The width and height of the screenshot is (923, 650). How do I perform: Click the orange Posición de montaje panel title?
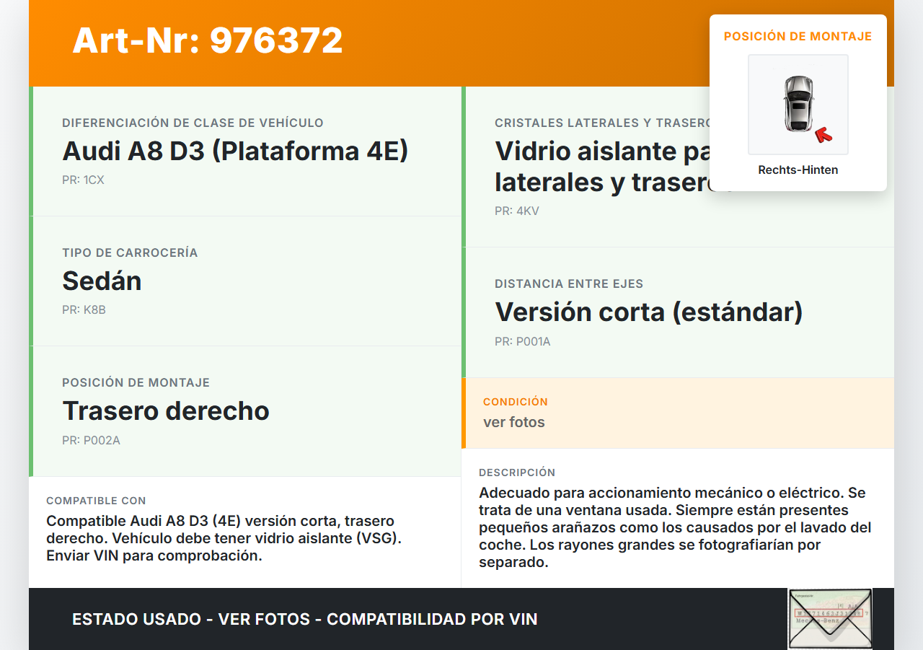(x=798, y=36)
